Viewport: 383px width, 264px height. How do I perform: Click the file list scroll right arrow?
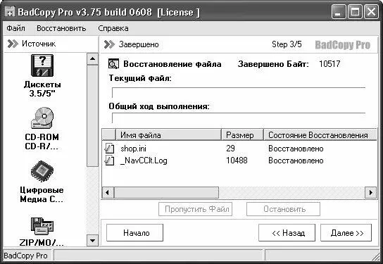click(370, 192)
